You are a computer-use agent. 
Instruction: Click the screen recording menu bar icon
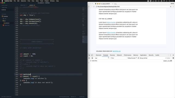(x=156, y=1)
